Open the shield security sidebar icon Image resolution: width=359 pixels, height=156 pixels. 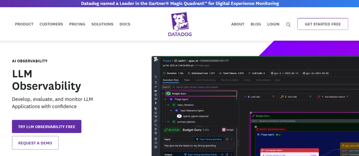(x=156, y=129)
